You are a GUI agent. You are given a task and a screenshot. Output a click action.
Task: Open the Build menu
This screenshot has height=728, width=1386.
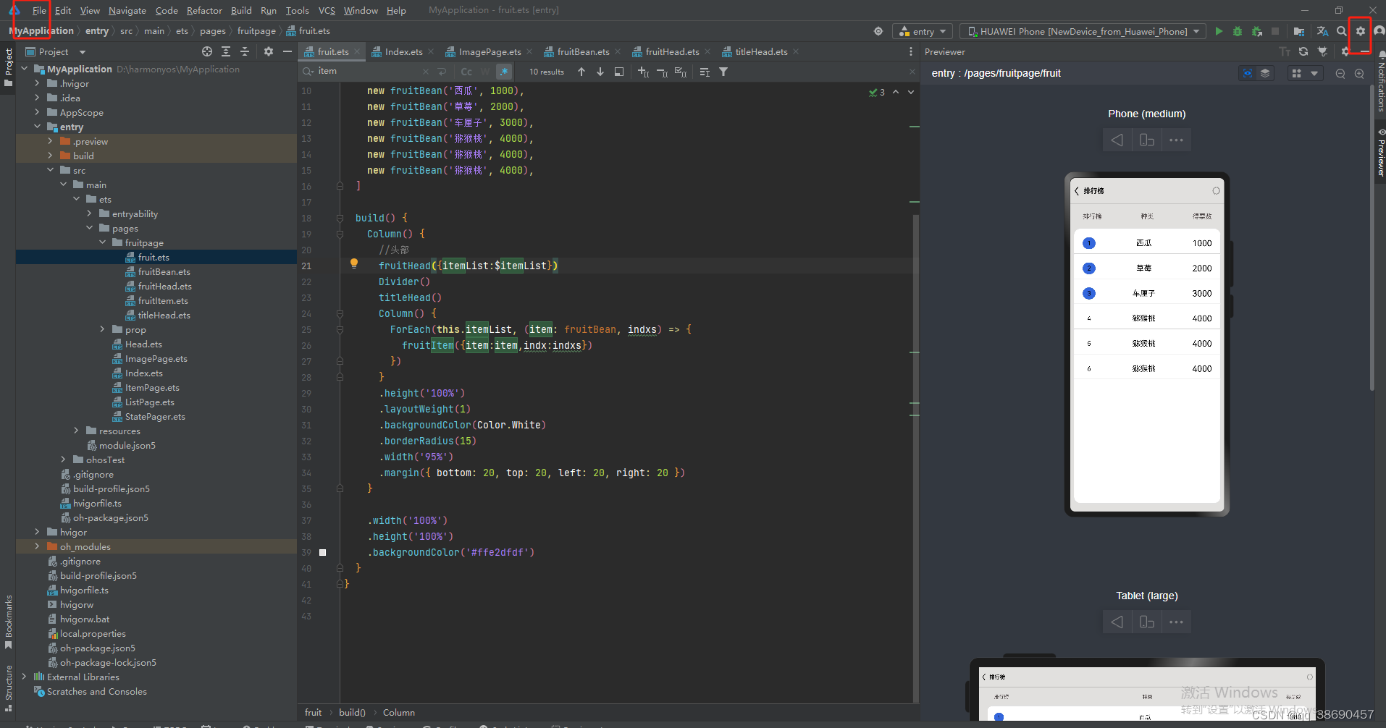coord(241,10)
